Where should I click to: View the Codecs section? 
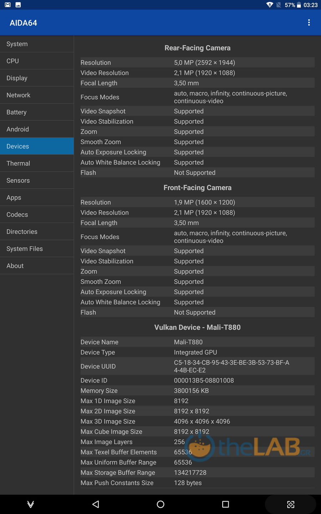(x=37, y=215)
